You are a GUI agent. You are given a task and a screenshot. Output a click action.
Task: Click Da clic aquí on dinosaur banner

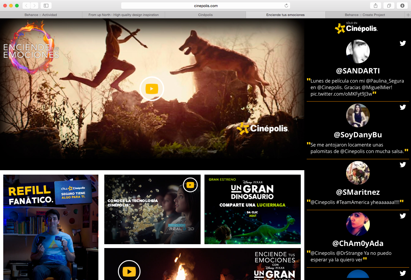tap(252, 214)
